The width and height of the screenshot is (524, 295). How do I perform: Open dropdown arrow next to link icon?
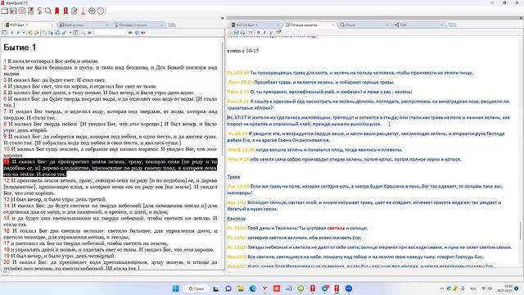[x=70, y=33]
